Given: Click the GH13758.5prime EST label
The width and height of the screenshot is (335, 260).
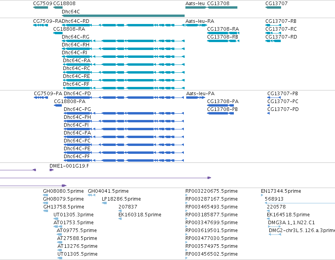Looking at the screenshot, I should pos(64,207).
